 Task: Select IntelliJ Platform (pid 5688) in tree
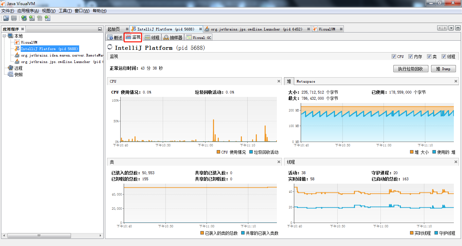50,49
